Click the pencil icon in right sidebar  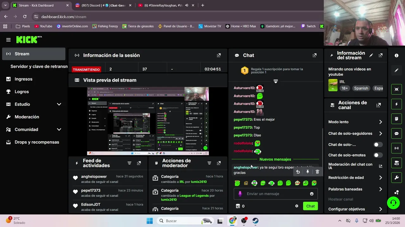point(396,70)
